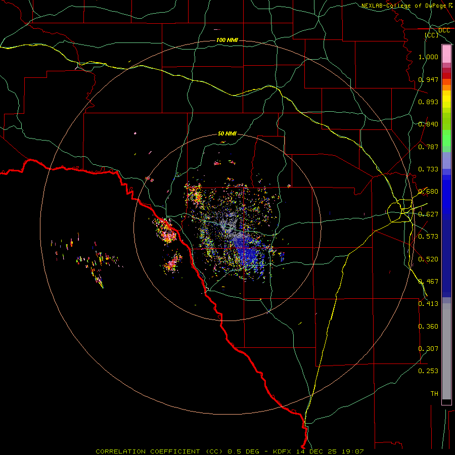This screenshot has width=455, height=455.
Task: Select the 0.733 scale value
Action: click(x=428, y=169)
